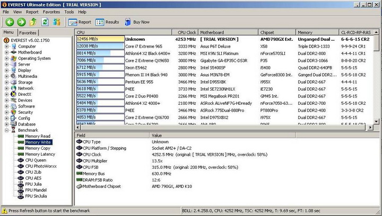The width and height of the screenshot is (382, 216).
Task: Select the Storage icon in the tree
Action: (x=14, y=82)
